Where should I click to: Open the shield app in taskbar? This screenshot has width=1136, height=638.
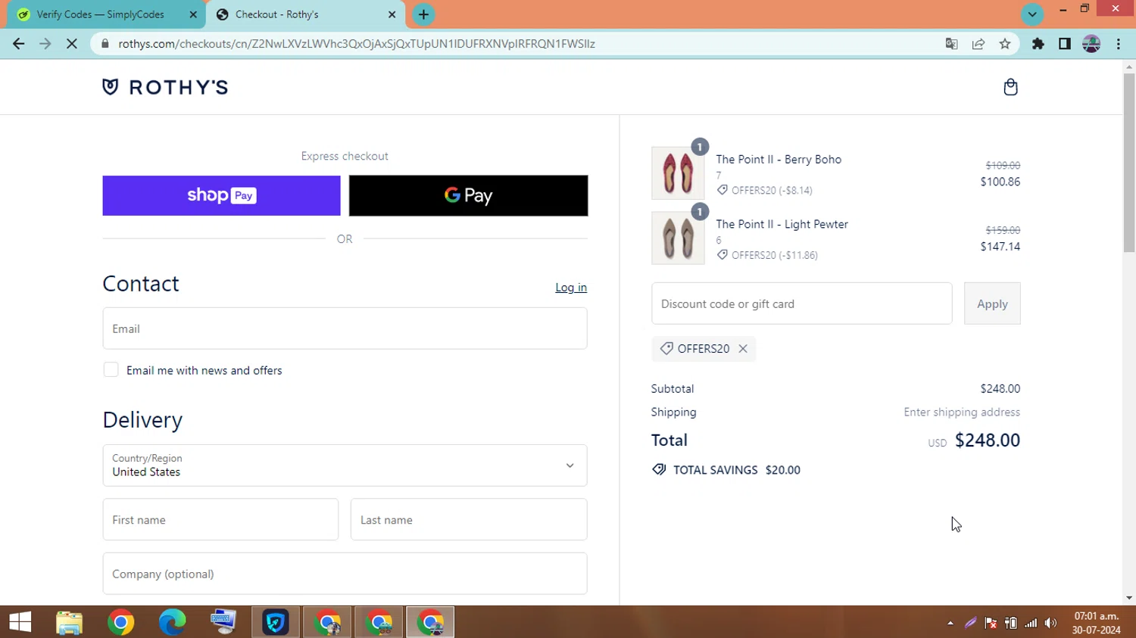coord(275,622)
